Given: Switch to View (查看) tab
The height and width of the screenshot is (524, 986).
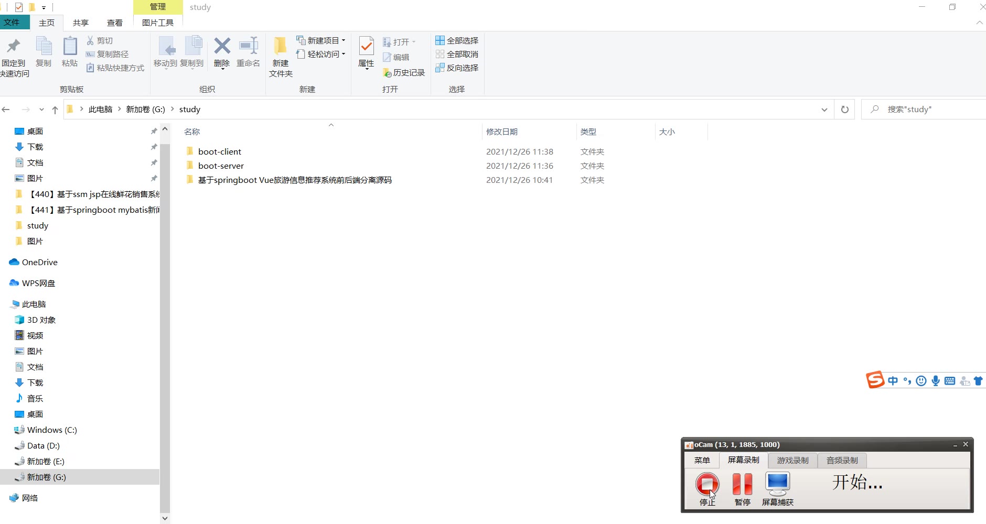Looking at the screenshot, I should tap(115, 23).
